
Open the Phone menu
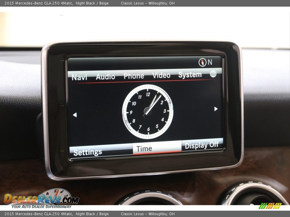pos(134,76)
